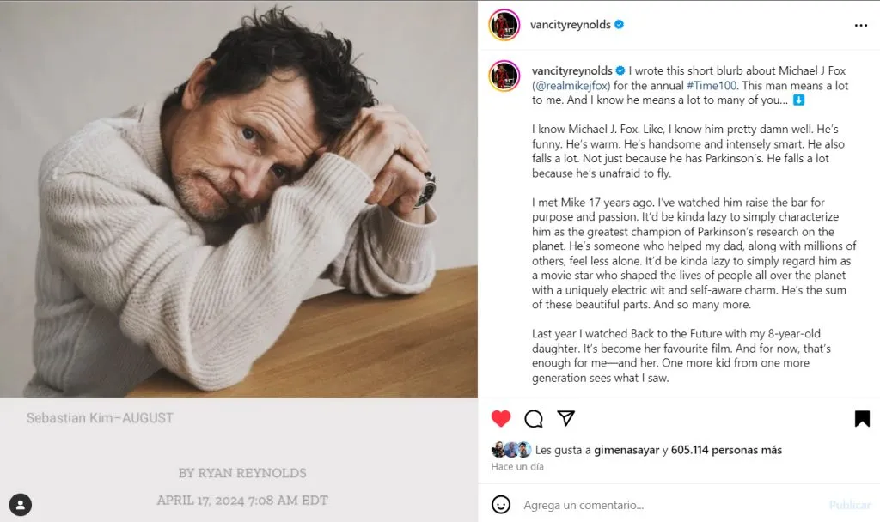Open the post options three-dot menu

tap(861, 25)
